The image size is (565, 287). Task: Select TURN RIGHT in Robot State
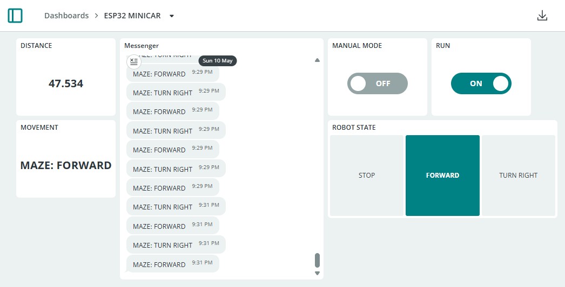click(x=518, y=176)
